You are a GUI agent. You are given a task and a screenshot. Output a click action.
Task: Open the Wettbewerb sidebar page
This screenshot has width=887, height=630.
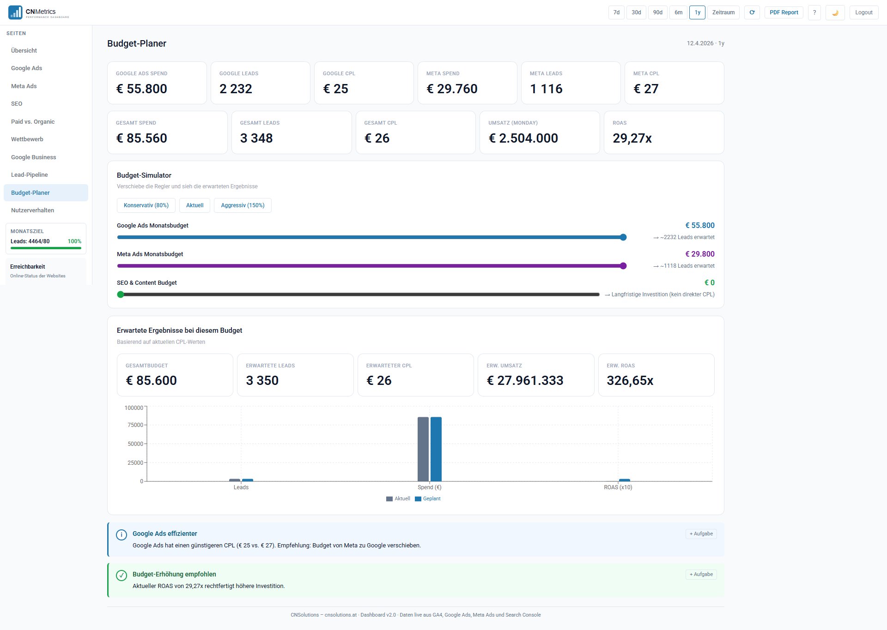pos(27,139)
